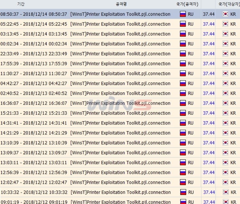Open the 37.44 link in the 16:36:07 row
The width and height of the screenshot is (240, 204).
tap(209, 103)
